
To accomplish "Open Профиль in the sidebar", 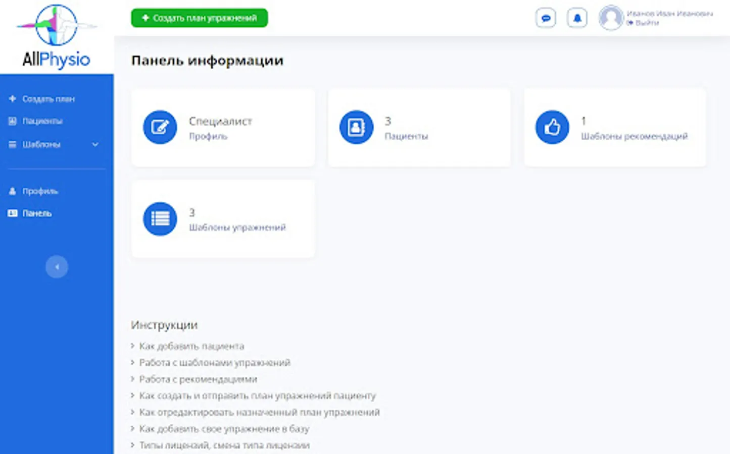I will tap(40, 191).
